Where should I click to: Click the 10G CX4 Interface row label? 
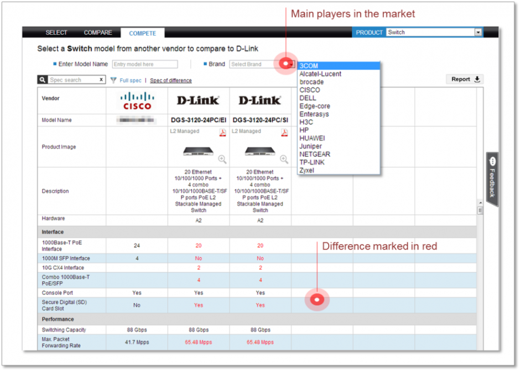pyautogui.click(x=63, y=268)
